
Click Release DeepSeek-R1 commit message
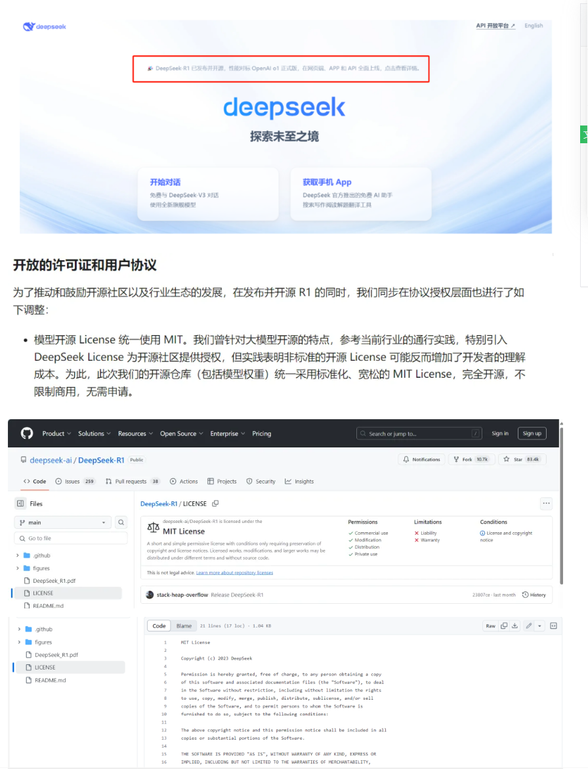tap(237, 595)
